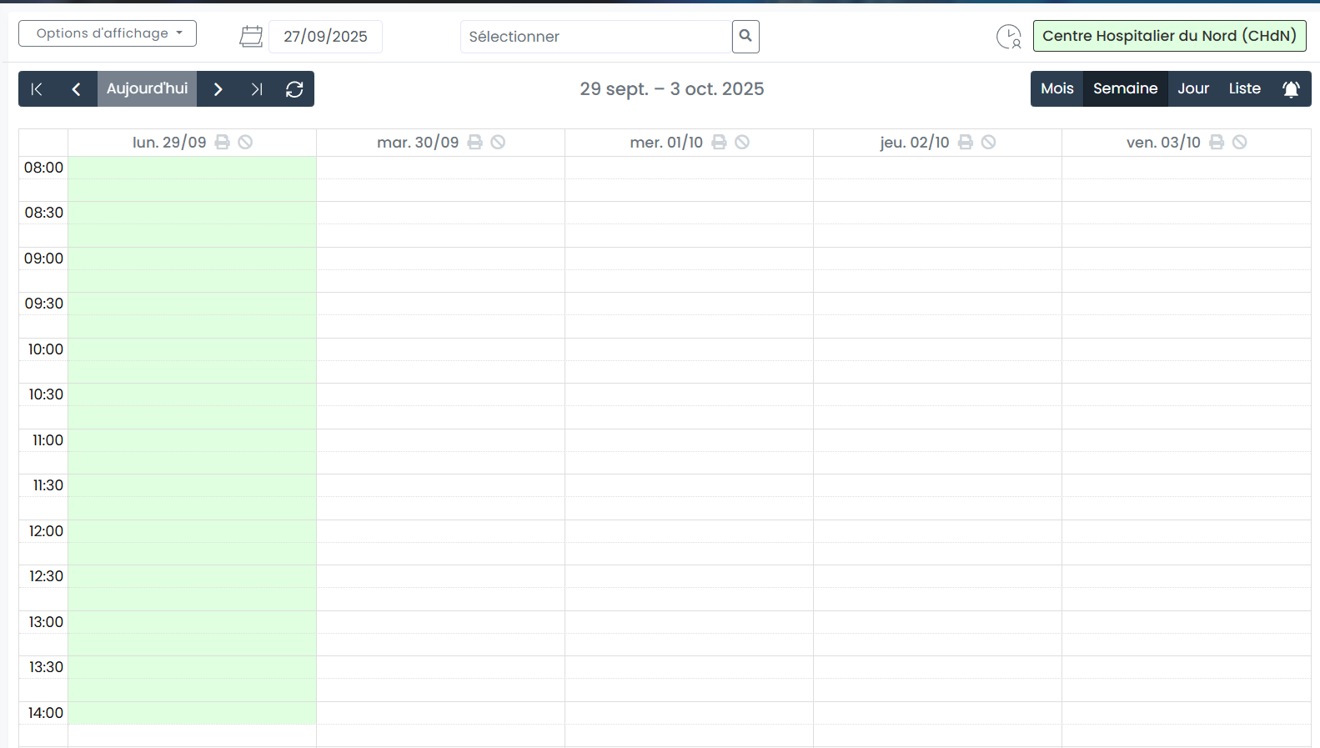This screenshot has height=748, width=1320.
Task: Click the 27/09/2025 date field
Action: coord(325,37)
